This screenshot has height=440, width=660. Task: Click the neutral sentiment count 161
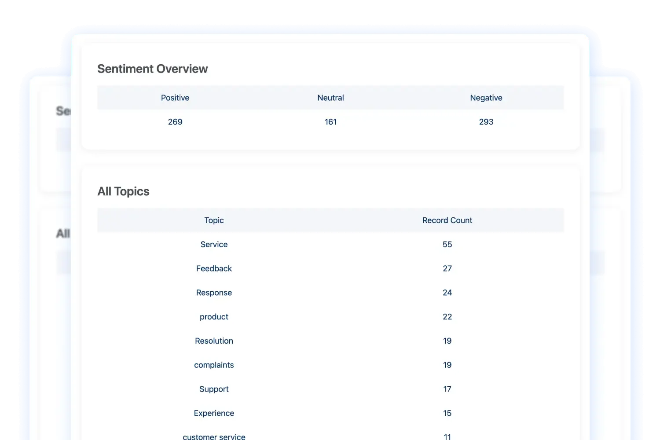click(x=330, y=122)
